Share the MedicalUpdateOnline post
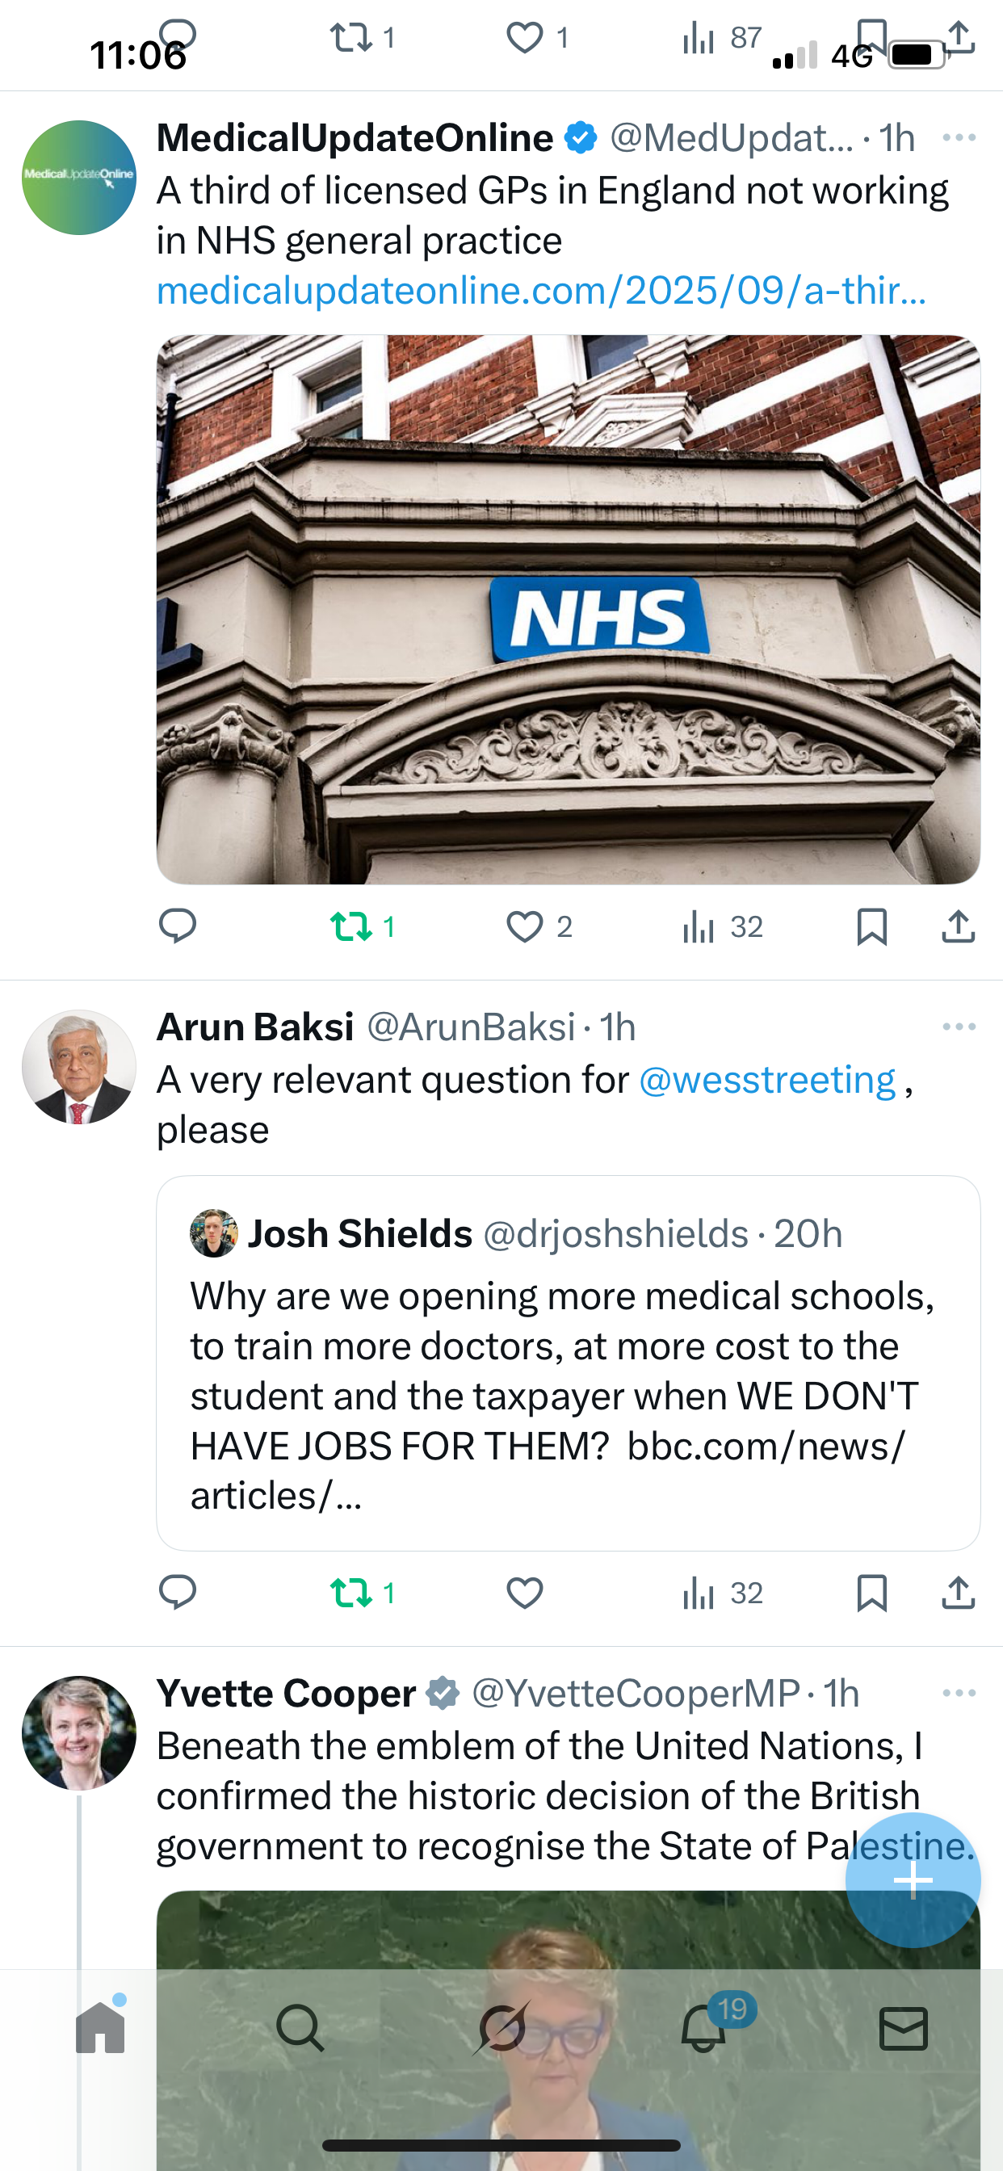 [x=959, y=926]
